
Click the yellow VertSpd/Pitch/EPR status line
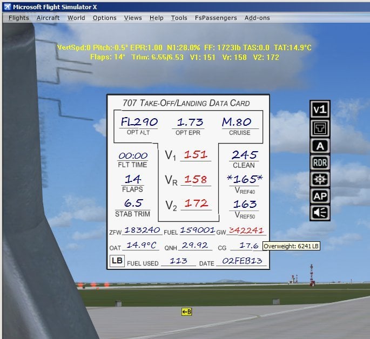184,48
